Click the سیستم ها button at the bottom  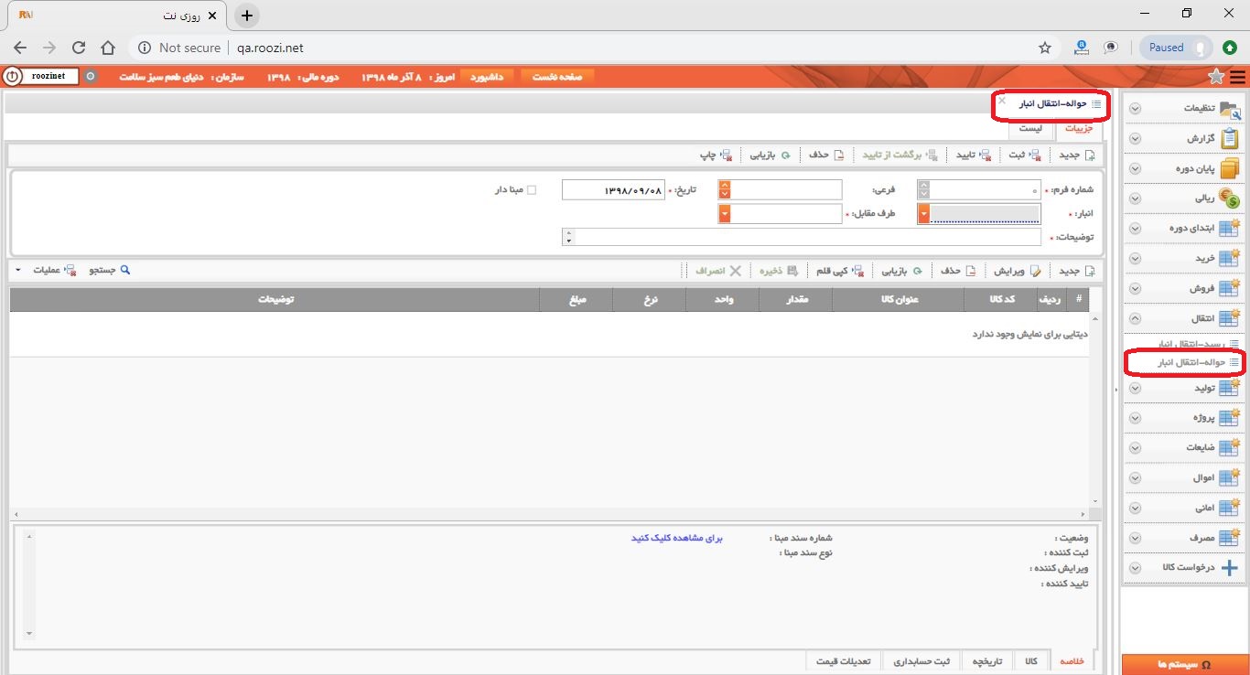pos(1185,664)
